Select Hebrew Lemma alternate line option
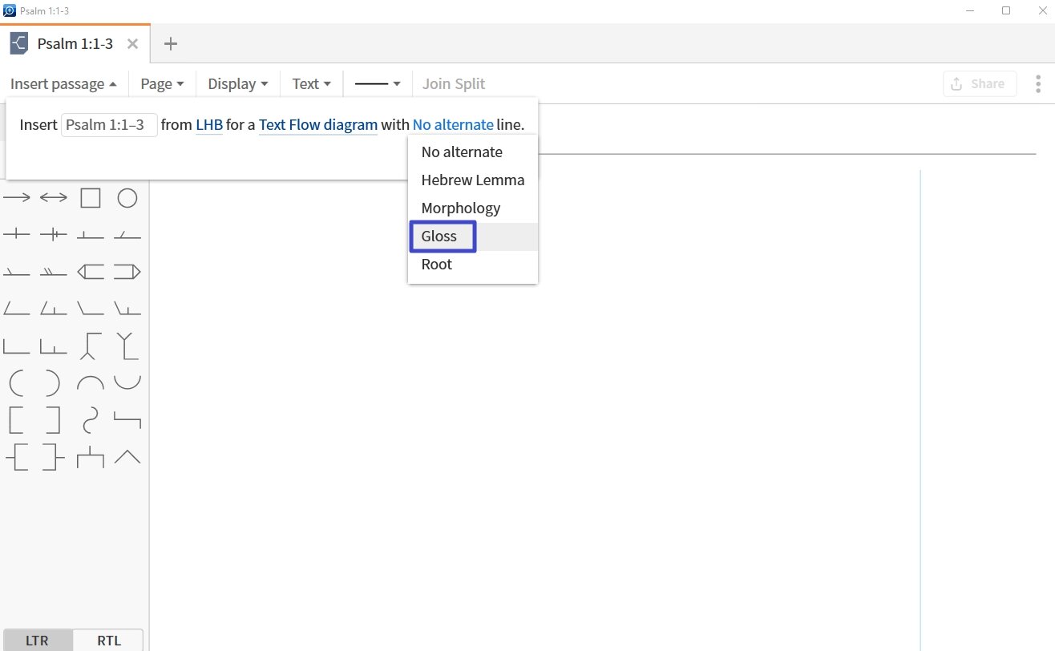Screen dimensions: 1055x651 coord(472,180)
